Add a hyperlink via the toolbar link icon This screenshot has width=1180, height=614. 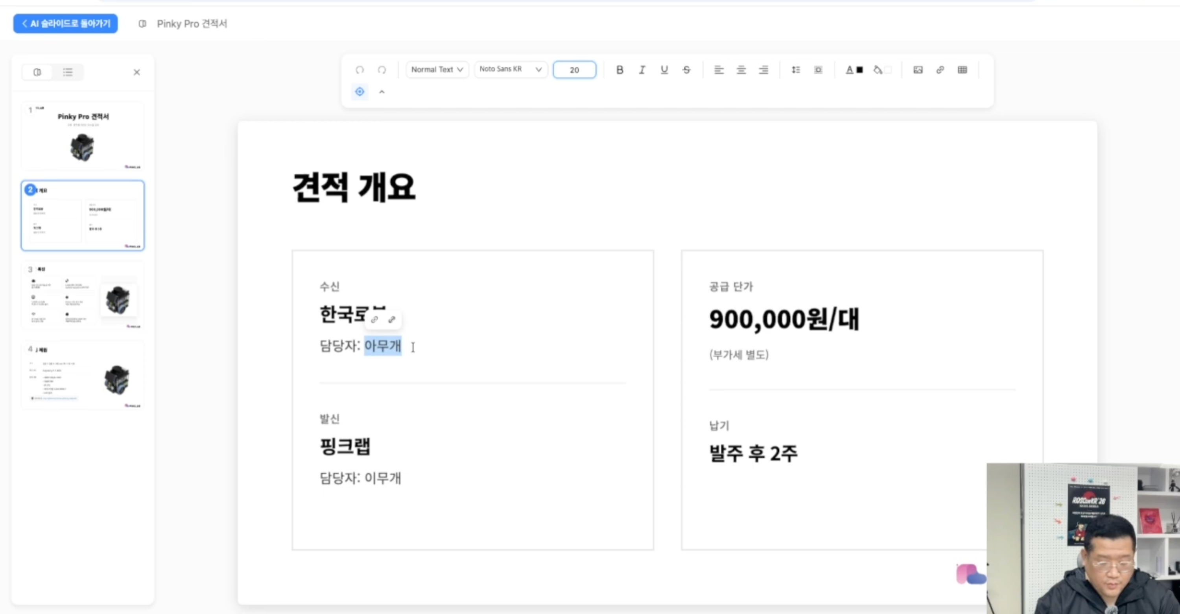point(940,70)
